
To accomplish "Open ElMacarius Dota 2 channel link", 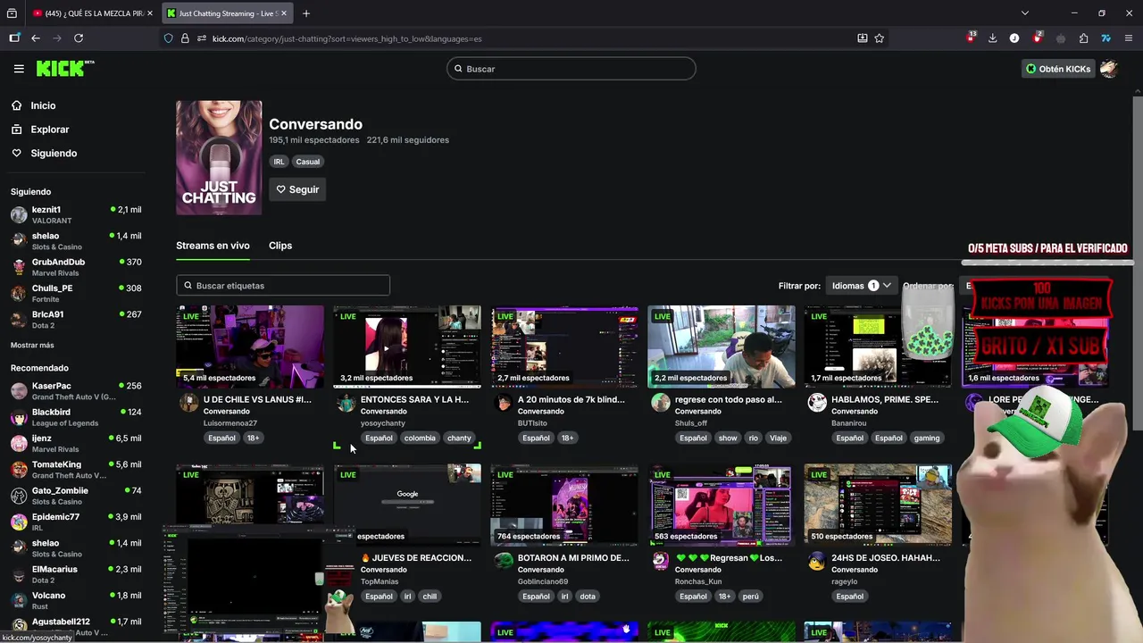I will pyautogui.click(x=76, y=574).
